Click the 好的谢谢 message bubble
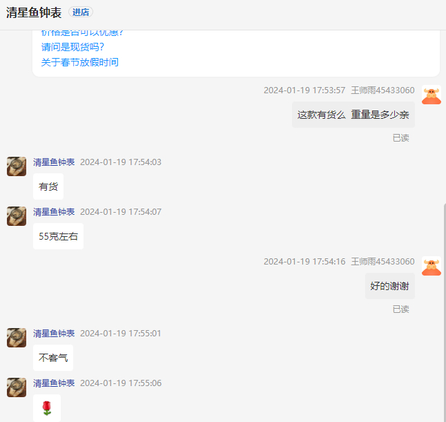This screenshot has width=446, height=422. coord(390,286)
